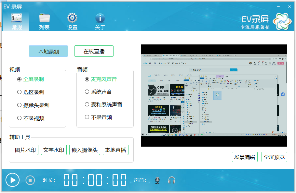296x193 pixels.
Task: Click the EV录屏 flower logo
Action: 282,21
